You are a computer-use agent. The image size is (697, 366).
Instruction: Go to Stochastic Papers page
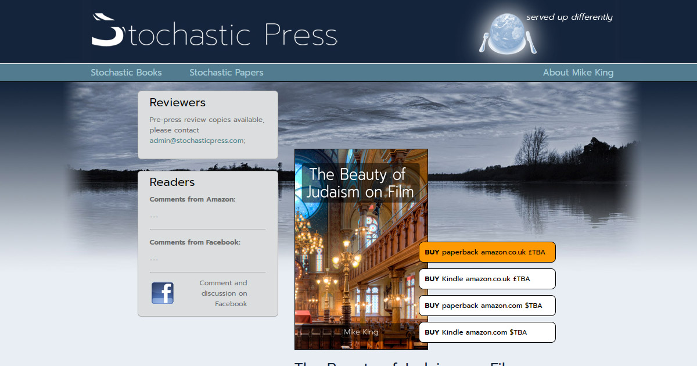click(226, 73)
